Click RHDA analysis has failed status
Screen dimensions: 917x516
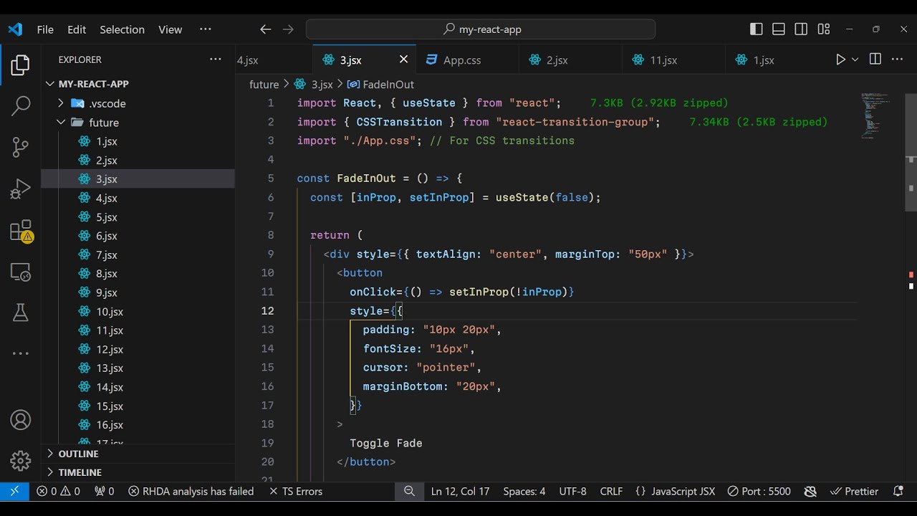tap(191, 491)
